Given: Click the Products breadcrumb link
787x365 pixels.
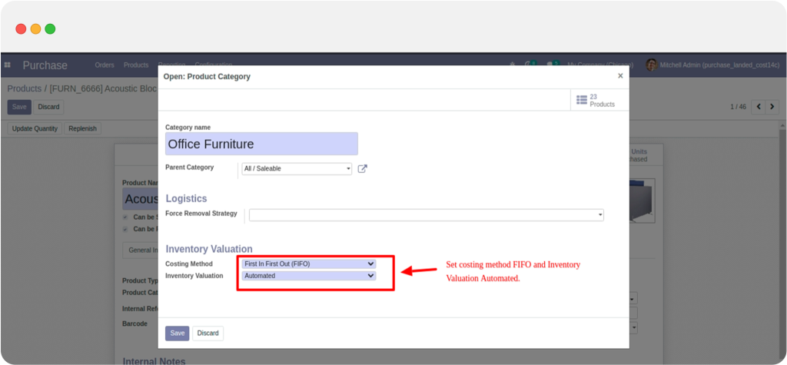Looking at the screenshot, I should [x=24, y=88].
